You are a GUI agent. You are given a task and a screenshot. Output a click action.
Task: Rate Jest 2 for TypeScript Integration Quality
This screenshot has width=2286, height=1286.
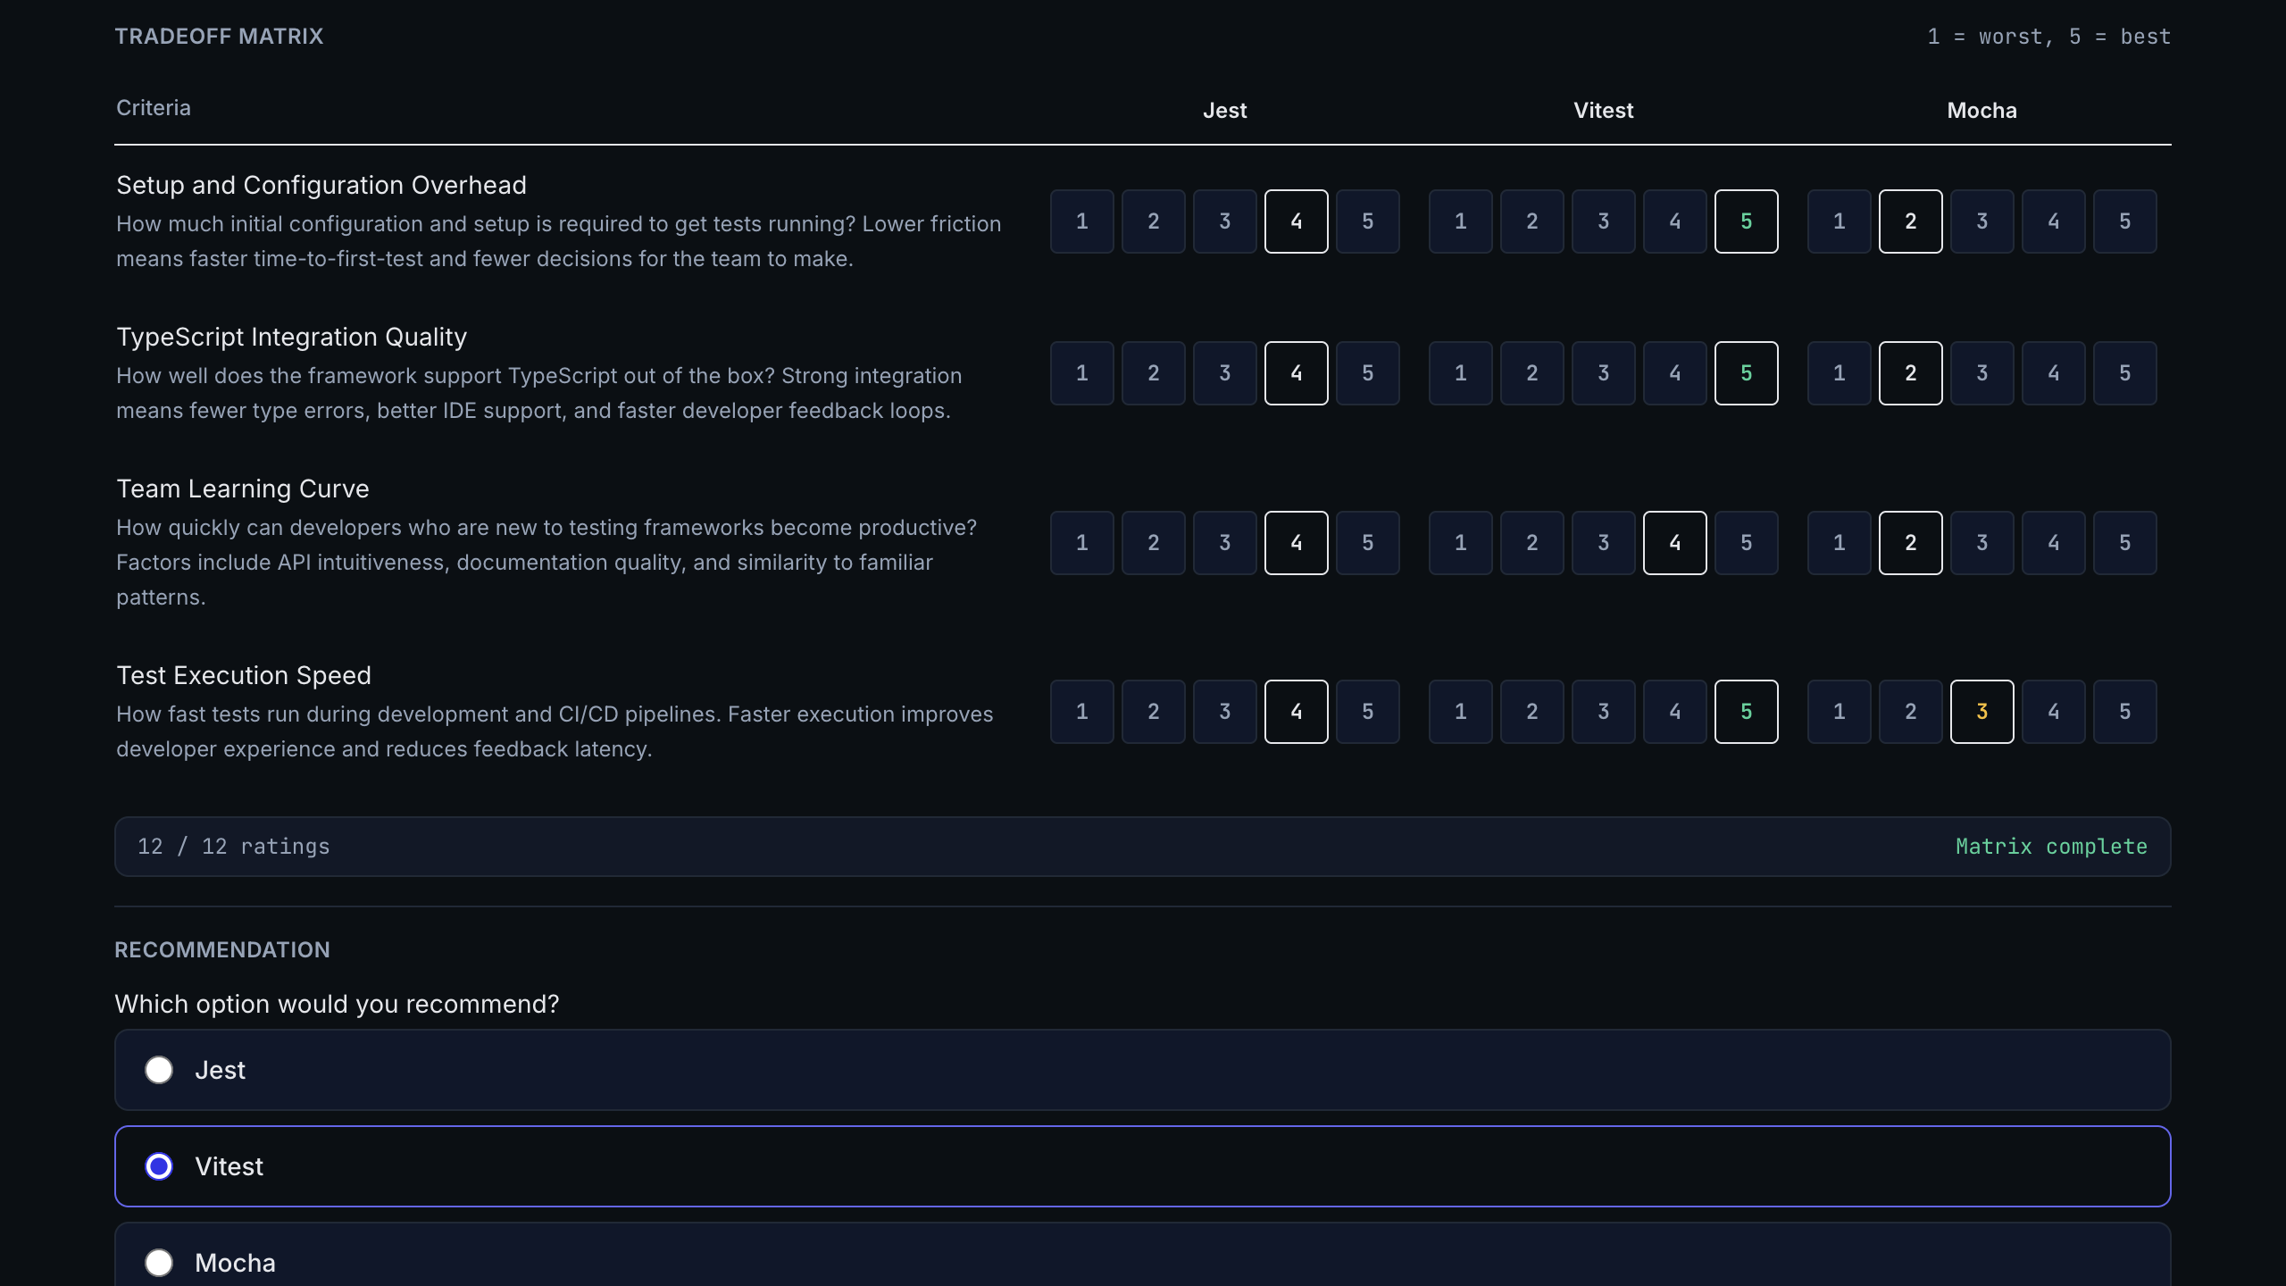1154,372
